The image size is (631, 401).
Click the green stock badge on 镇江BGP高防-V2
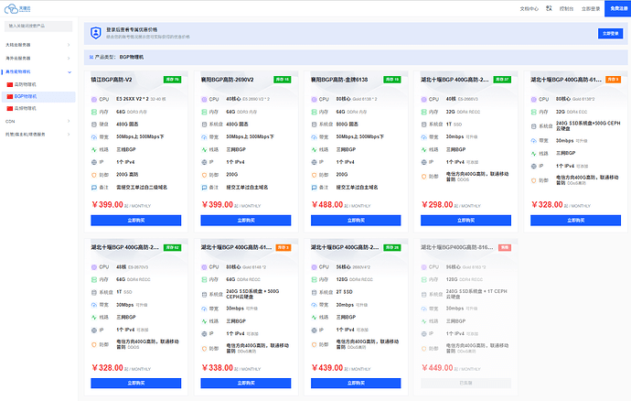pyautogui.click(x=172, y=80)
